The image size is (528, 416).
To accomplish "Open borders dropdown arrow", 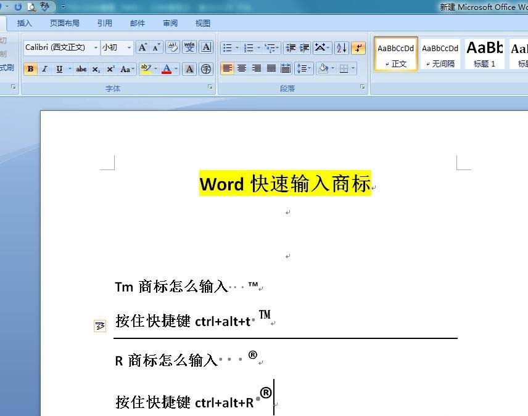I will click(353, 68).
